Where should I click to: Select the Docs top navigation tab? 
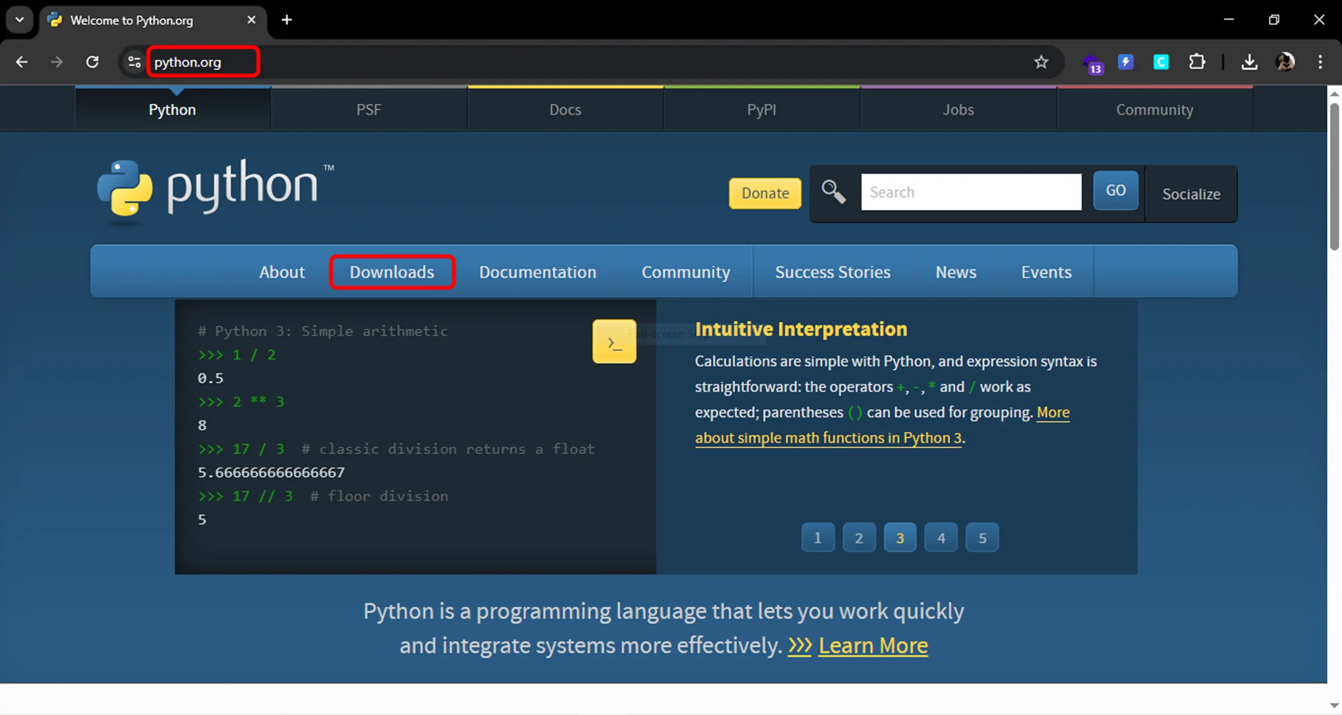[565, 109]
